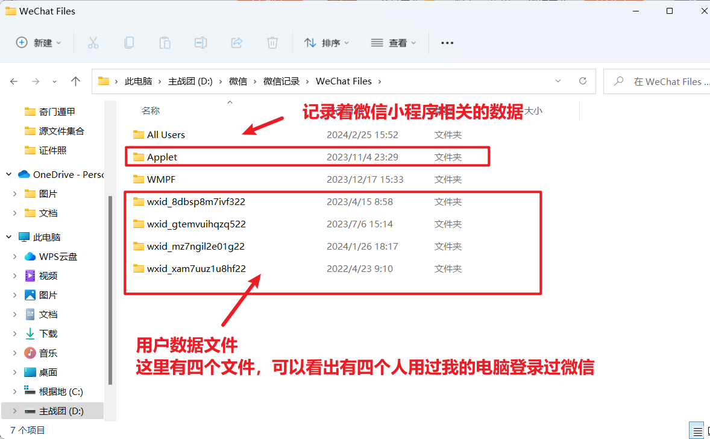The image size is (710, 439).
Task: Select 奇门遁甲 in the sidebar
Action: tap(57, 112)
